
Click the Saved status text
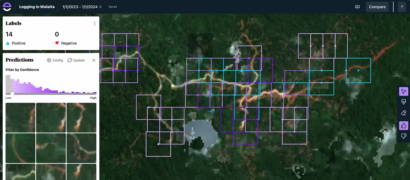[x=112, y=7]
